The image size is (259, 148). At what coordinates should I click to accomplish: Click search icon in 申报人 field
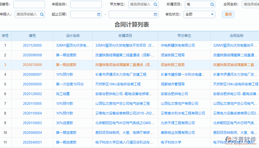[42, 14]
